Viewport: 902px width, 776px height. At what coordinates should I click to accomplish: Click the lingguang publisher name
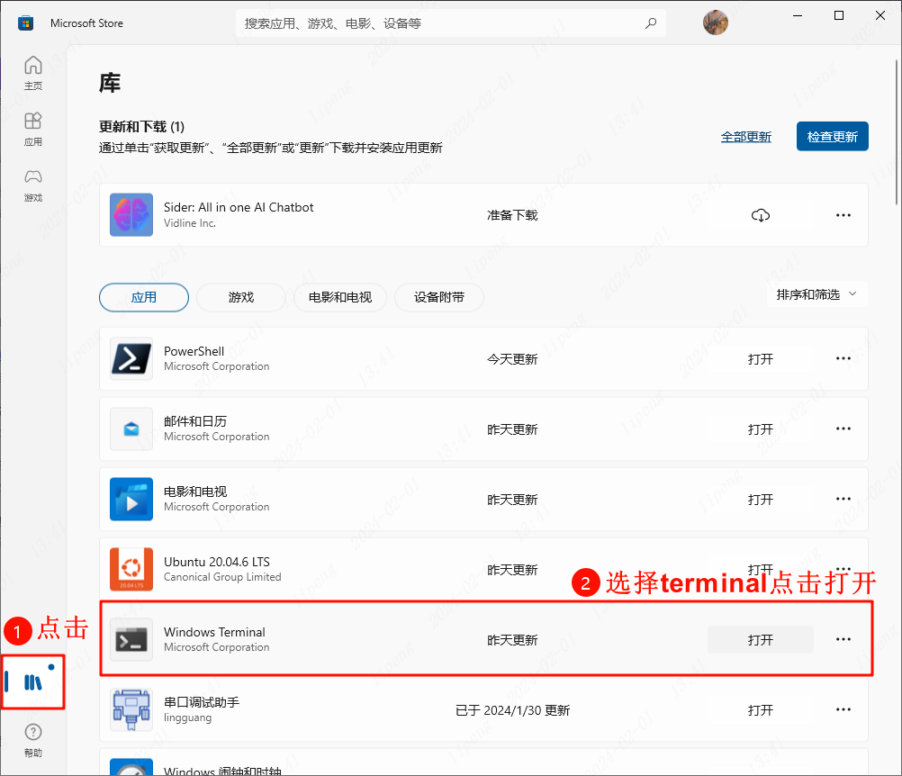point(187,717)
